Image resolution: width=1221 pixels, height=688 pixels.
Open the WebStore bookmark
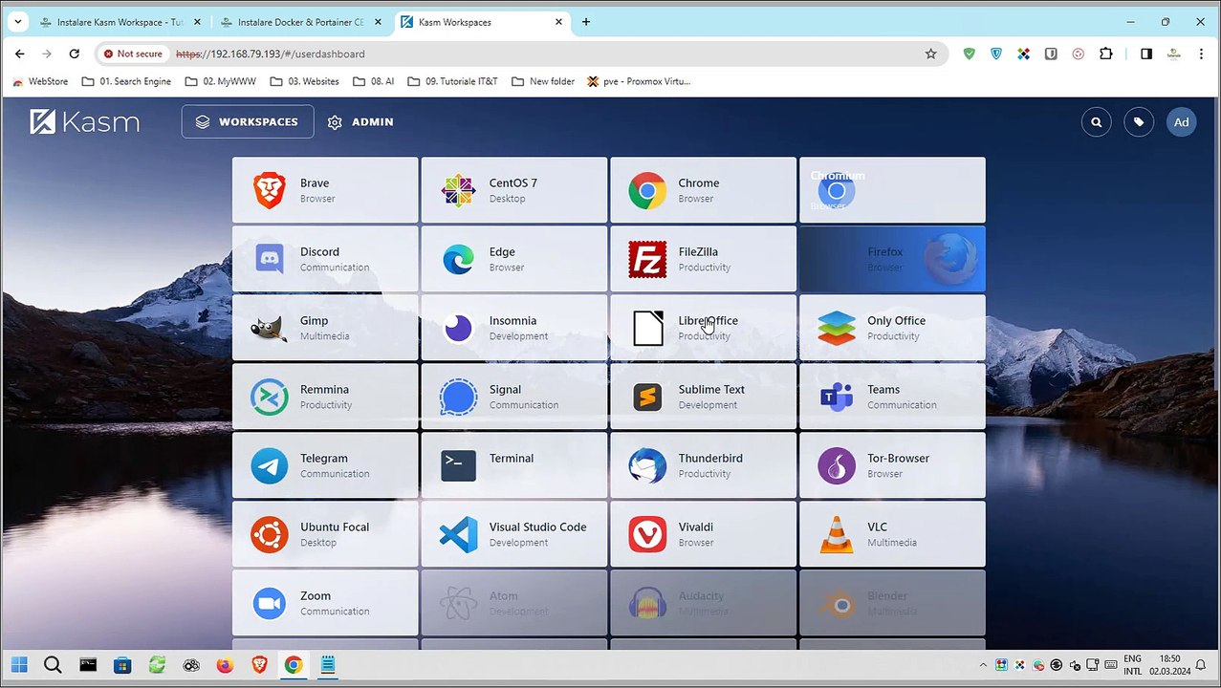[x=40, y=82]
